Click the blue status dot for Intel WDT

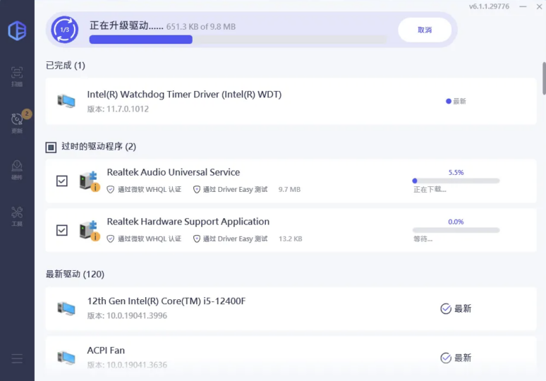coord(449,102)
